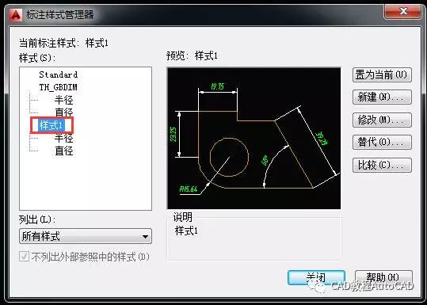Click the 关闭 button
This screenshot has width=427, height=305.
tap(316, 277)
